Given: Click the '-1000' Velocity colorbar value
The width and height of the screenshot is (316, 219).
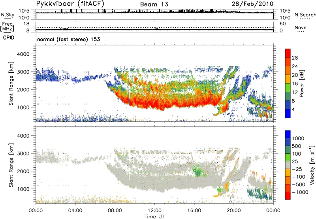Looking at the screenshot, I should coord(300,192).
